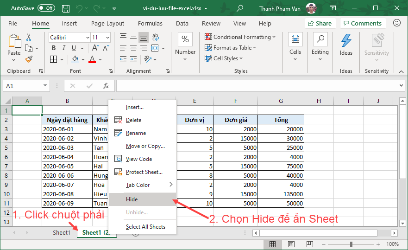This screenshot has height=250, width=408.
Task: Click the Paste clipboard icon
Action: click(x=14, y=41)
